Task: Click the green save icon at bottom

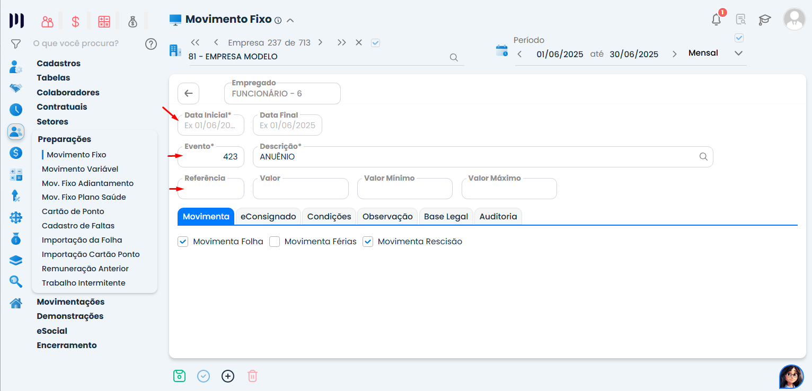Action: pyautogui.click(x=180, y=376)
